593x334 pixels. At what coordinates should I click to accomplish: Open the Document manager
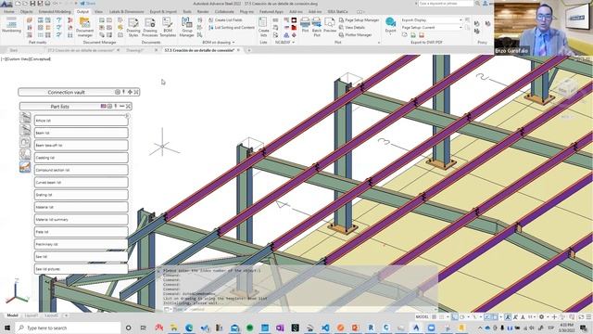[84, 27]
